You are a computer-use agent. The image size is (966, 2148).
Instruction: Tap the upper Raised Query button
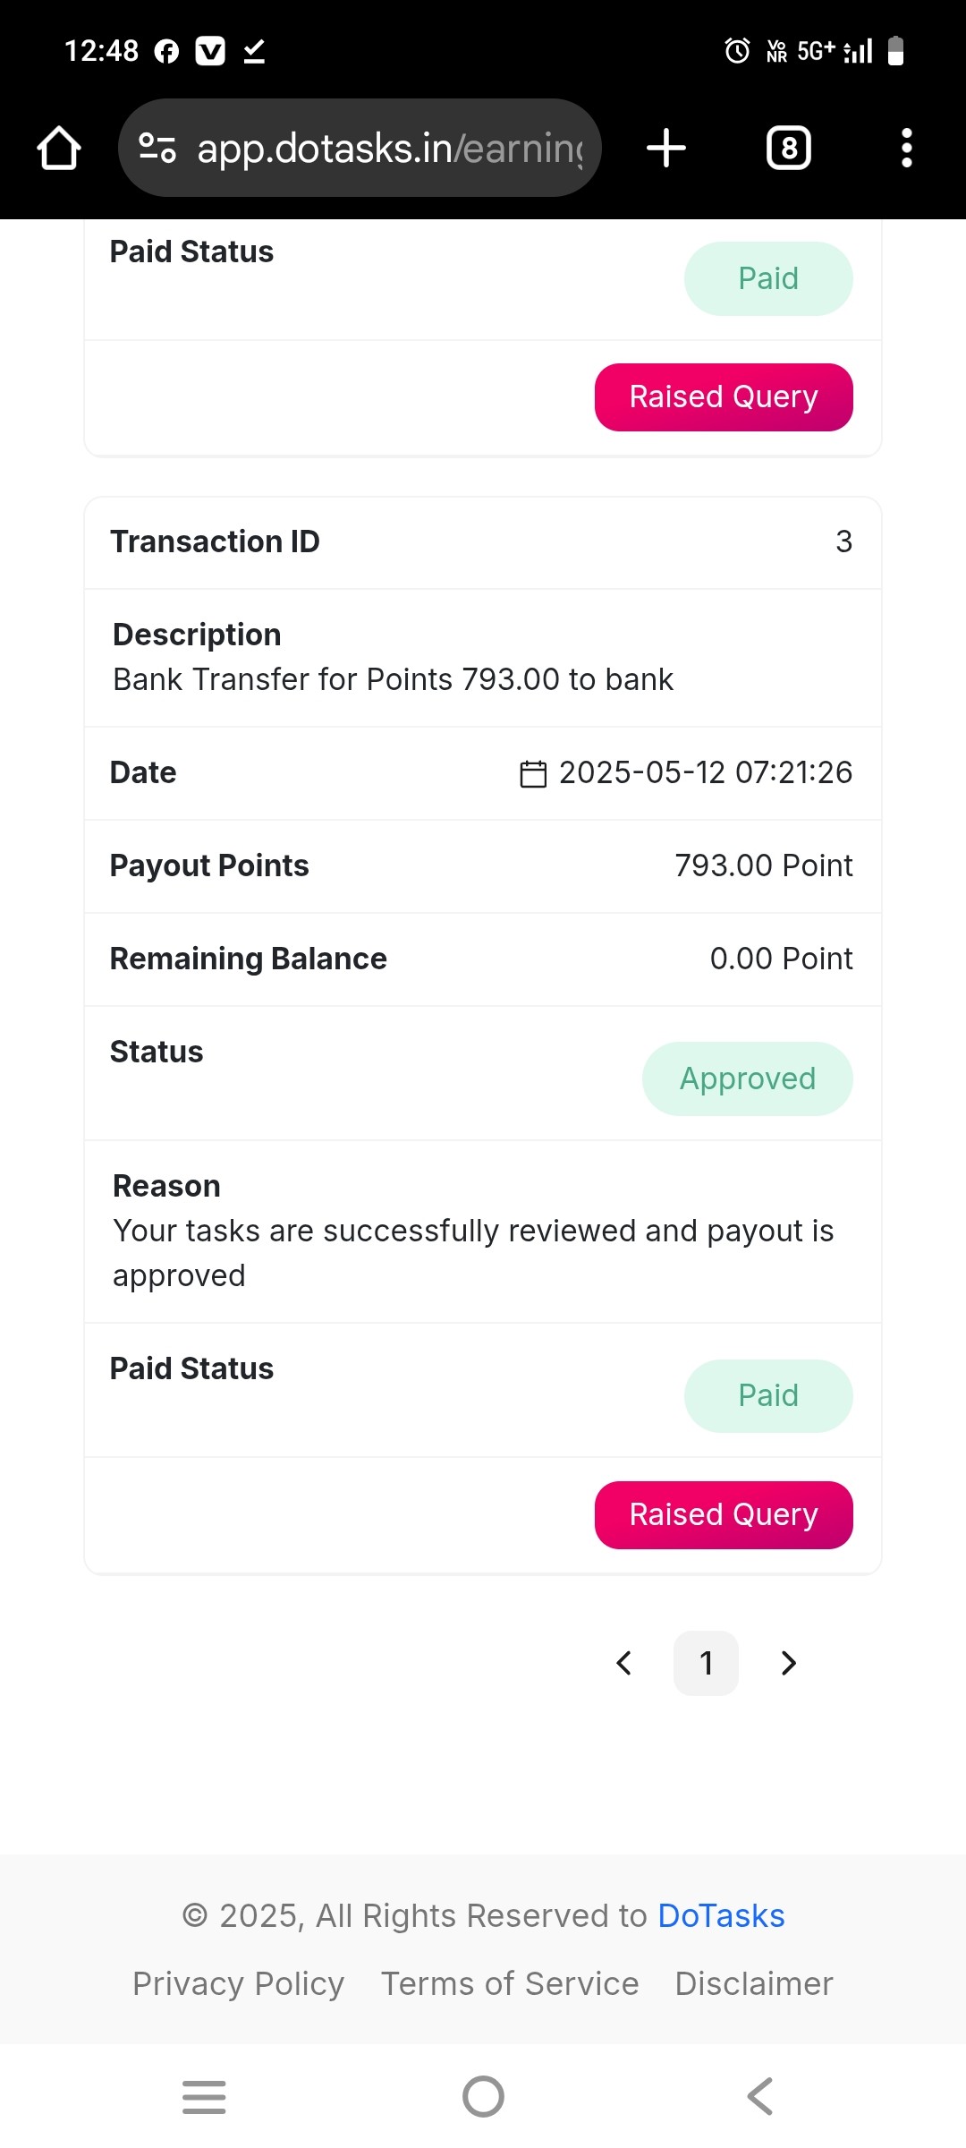[x=724, y=396]
